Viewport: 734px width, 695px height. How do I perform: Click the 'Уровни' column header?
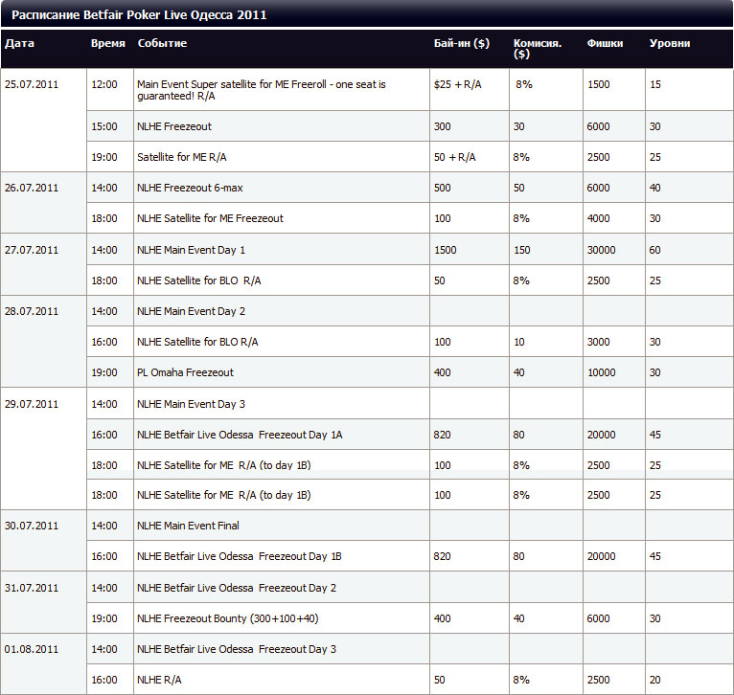point(670,43)
